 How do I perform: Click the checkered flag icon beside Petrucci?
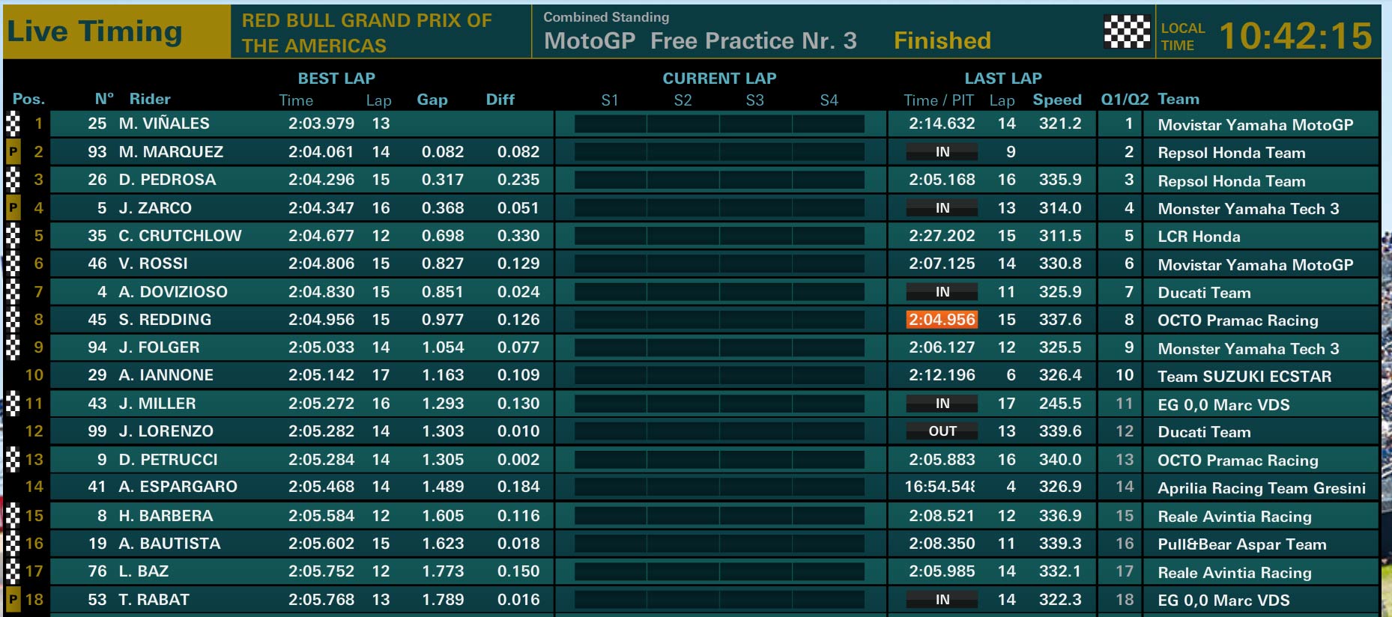[x=13, y=460]
